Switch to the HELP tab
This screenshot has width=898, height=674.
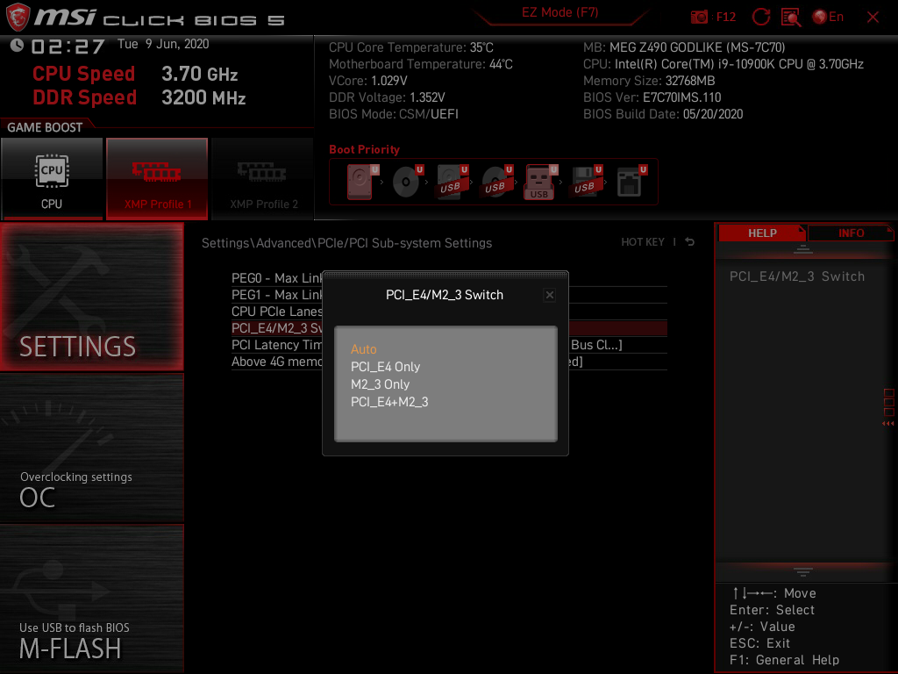762,233
